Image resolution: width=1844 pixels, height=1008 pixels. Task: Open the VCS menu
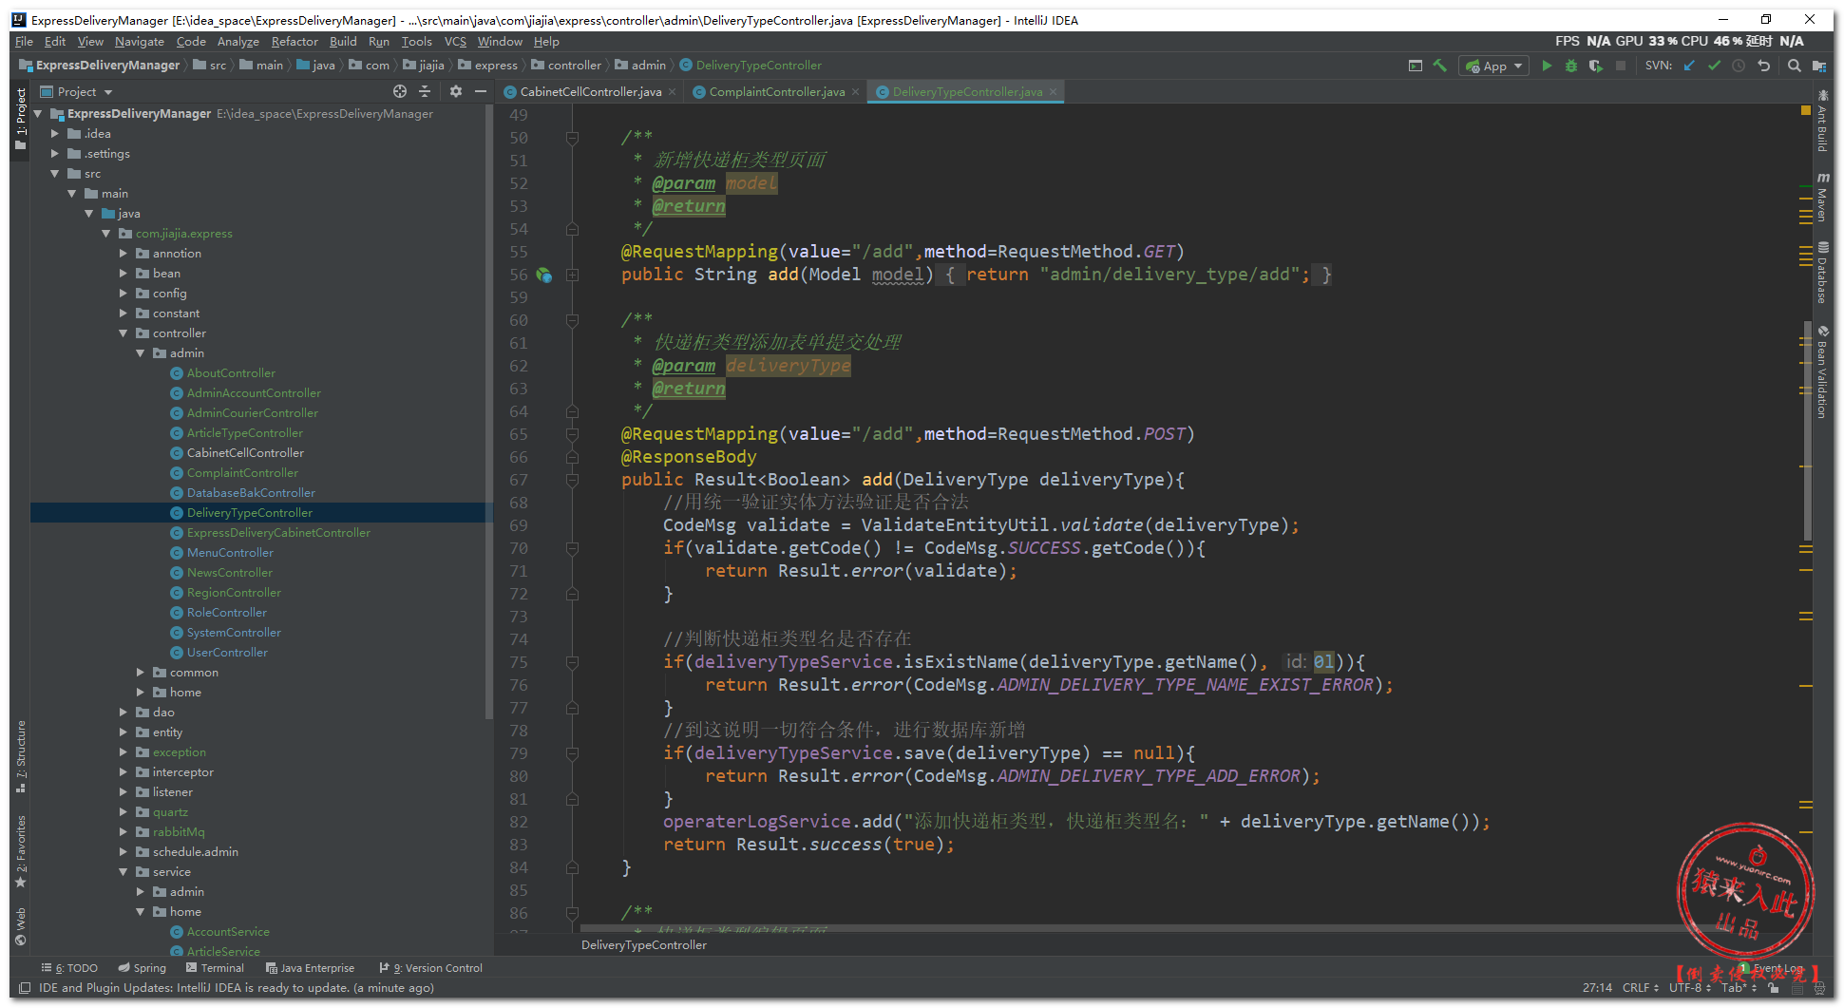click(x=455, y=42)
